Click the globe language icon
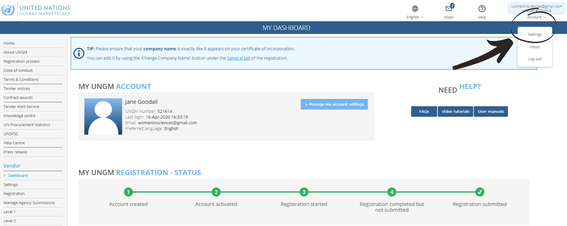Viewport: 567px width, 226px height. pyautogui.click(x=415, y=9)
